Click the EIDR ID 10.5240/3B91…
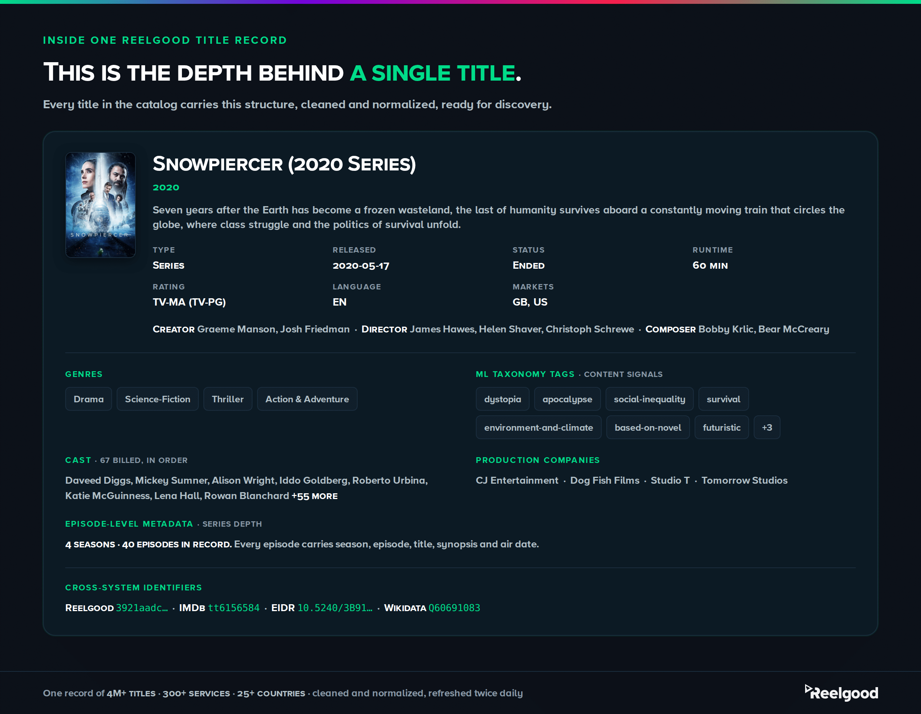Screen dimensions: 921x714 click(335, 608)
